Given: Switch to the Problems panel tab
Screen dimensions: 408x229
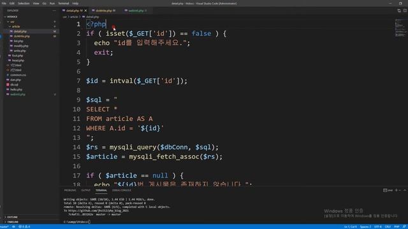Looking at the screenshot, I should click(70, 190).
